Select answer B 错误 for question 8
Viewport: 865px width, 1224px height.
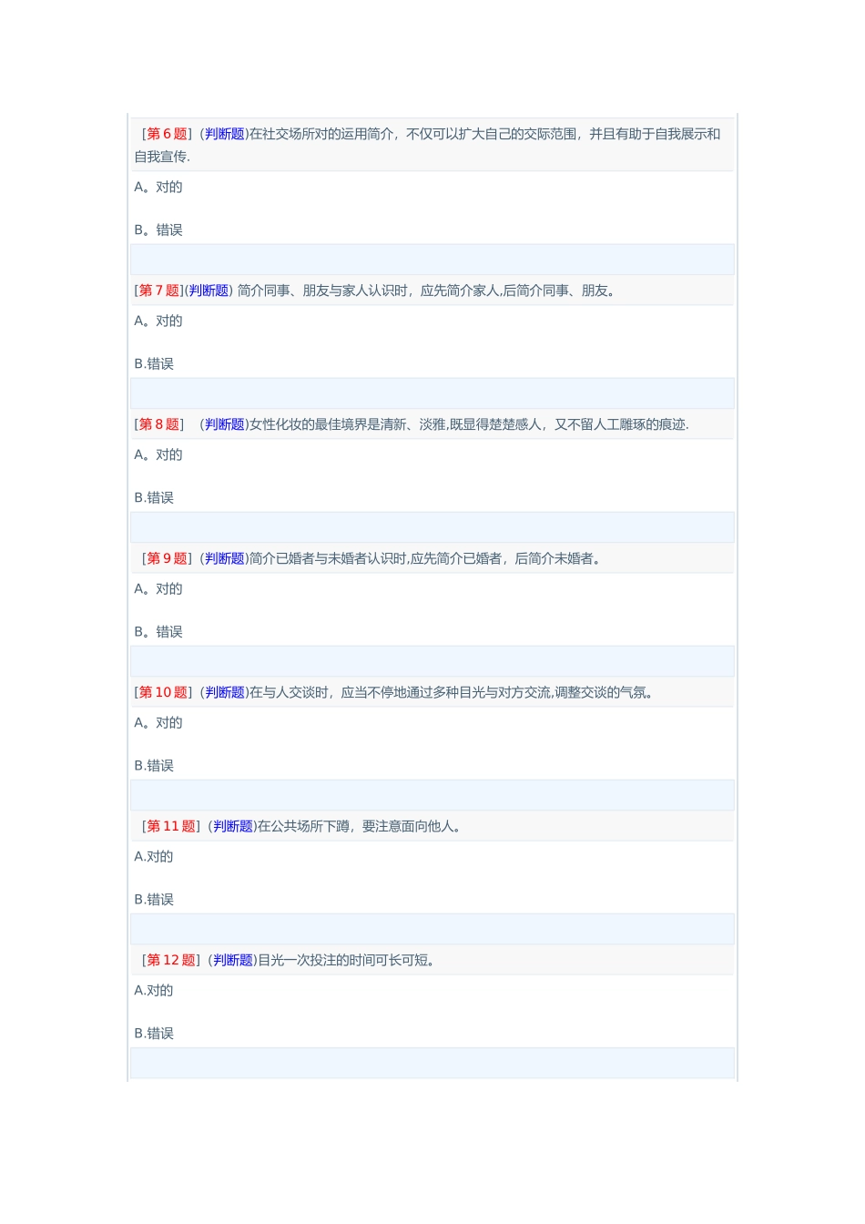pyautogui.click(x=154, y=497)
